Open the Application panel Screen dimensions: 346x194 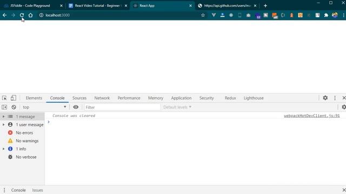(x=182, y=98)
